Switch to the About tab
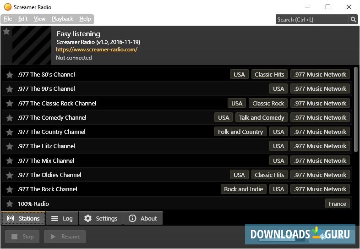The height and width of the screenshot is (249, 360). tap(143, 218)
